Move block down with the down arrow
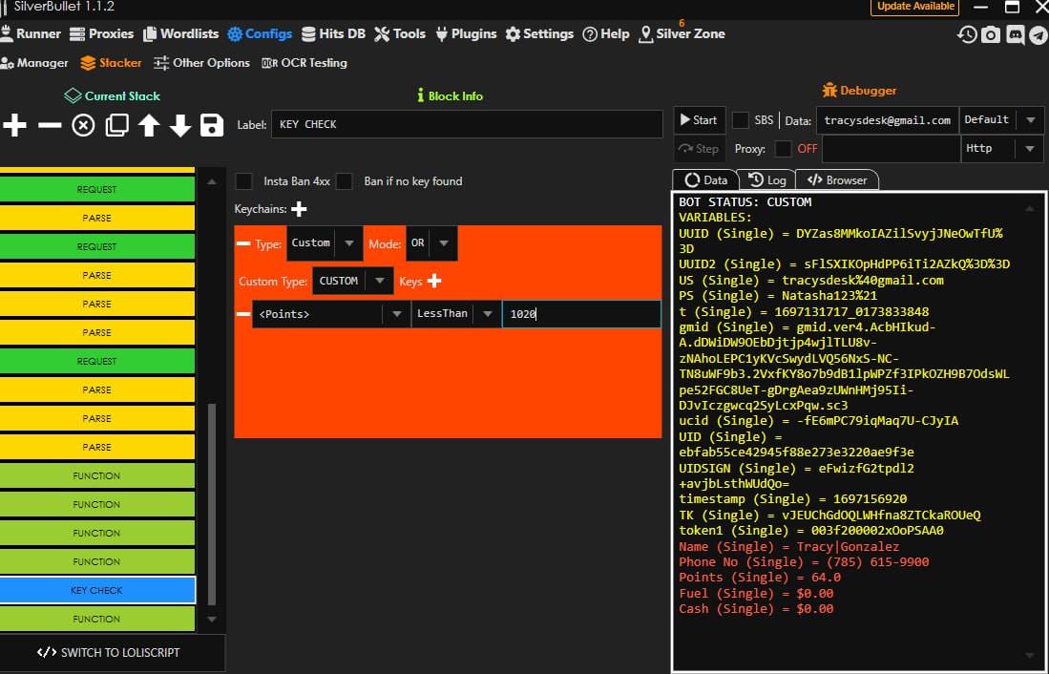The image size is (1049, 674). [x=180, y=125]
